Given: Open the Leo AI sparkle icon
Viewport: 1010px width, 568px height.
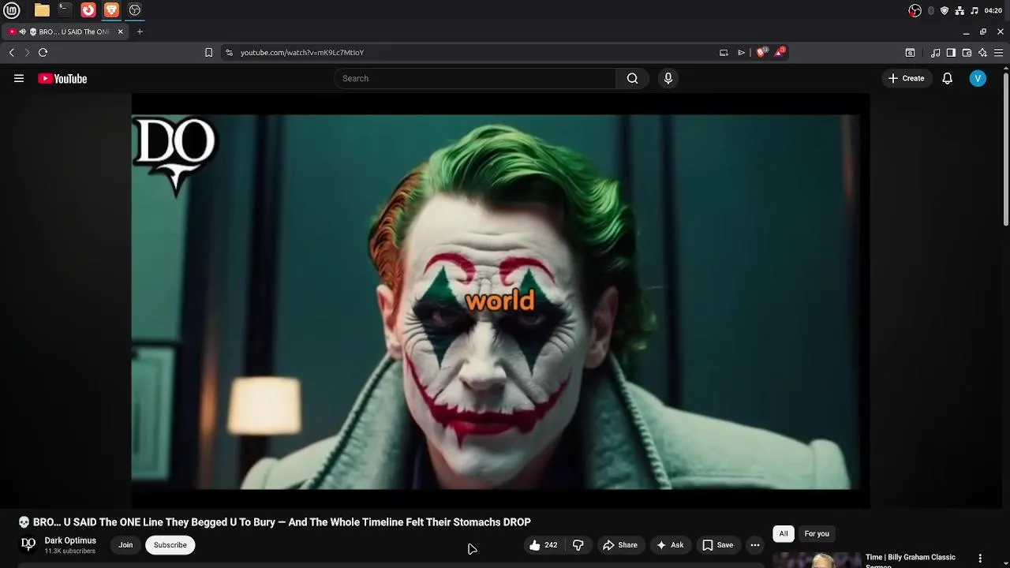Looking at the screenshot, I should pyautogui.click(x=982, y=53).
